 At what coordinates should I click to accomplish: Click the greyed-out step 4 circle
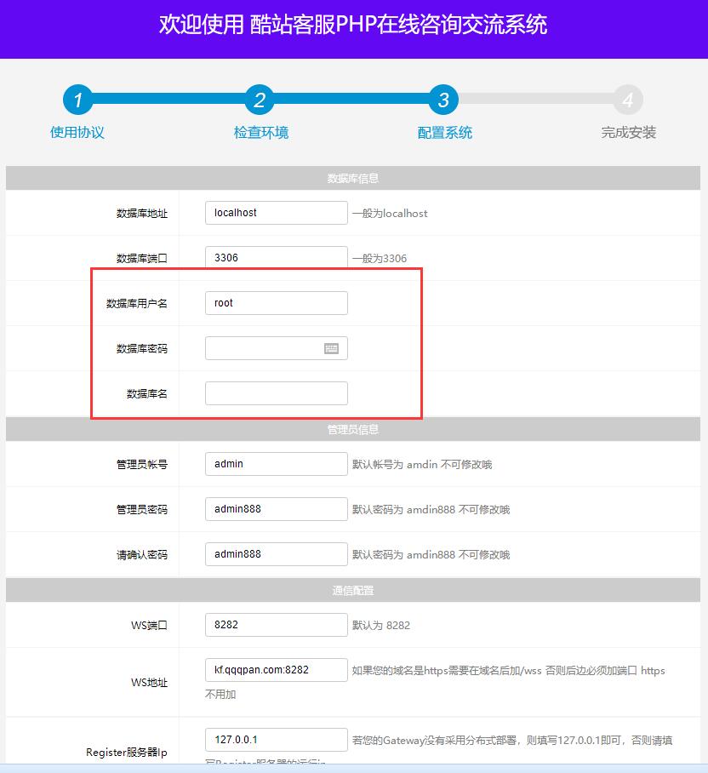tap(628, 100)
